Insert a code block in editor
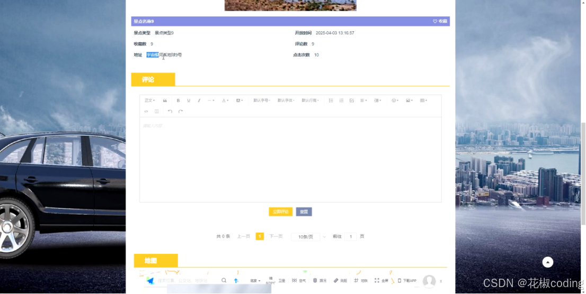This screenshot has height=294, width=586. (x=146, y=112)
